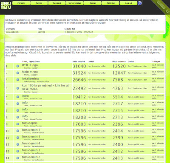Image resolution: width=170 pixels, height=163 pixels.
Task: Click the outside hits value 31524
Action: click(79, 73)
